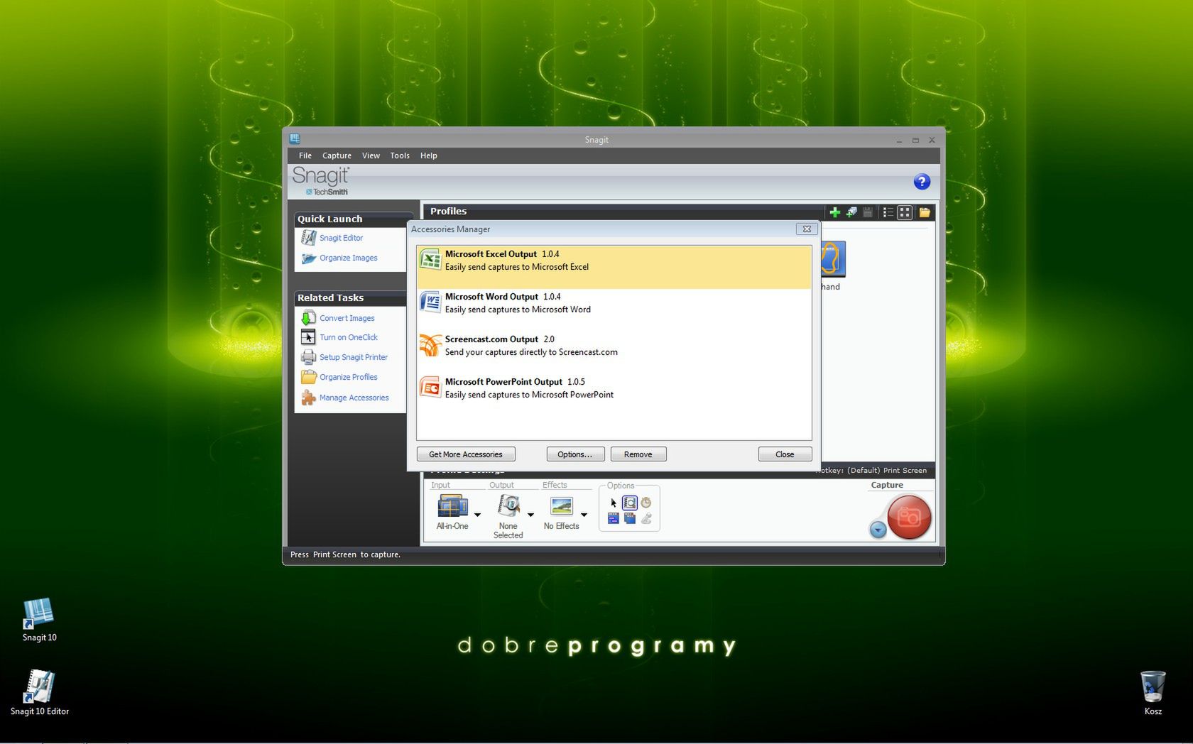Click the Organize Images icon
Image resolution: width=1193 pixels, height=744 pixels.
point(308,258)
